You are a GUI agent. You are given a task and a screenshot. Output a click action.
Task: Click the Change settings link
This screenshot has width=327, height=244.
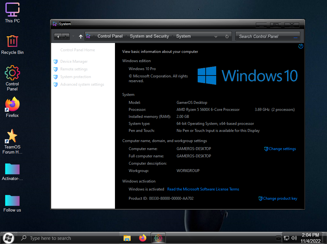point(282,149)
